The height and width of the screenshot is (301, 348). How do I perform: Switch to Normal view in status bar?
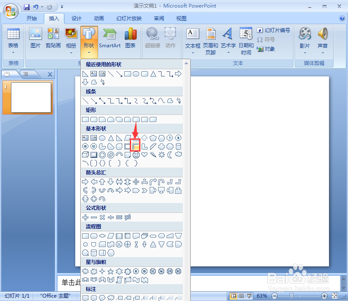click(233, 296)
